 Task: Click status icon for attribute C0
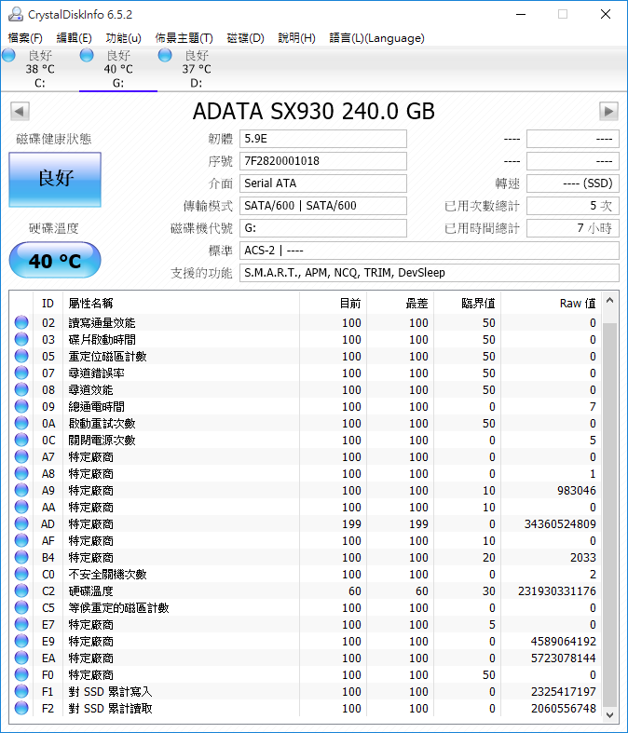[21, 574]
